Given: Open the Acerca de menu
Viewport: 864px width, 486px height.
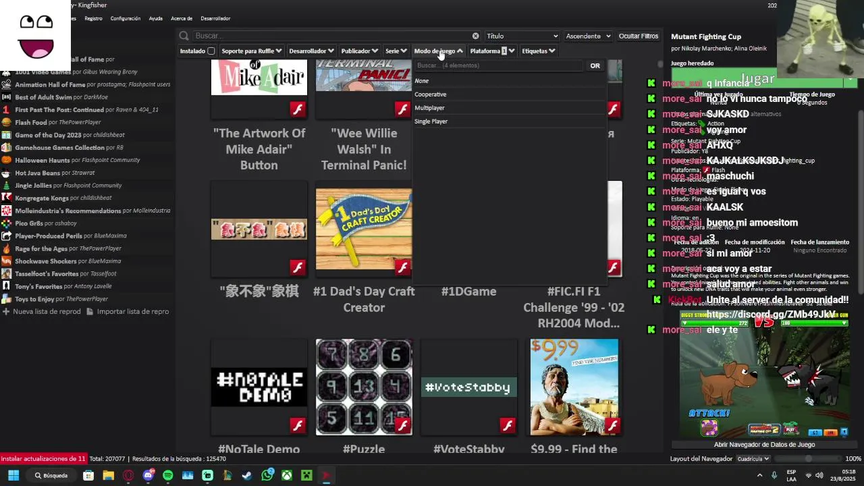Looking at the screenshot, I should click(182, 18).
